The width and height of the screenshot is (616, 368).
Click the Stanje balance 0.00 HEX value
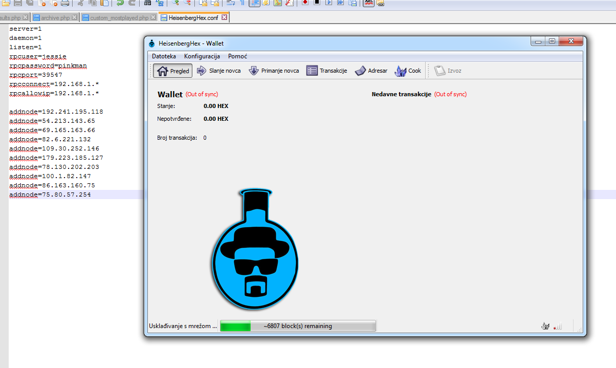click(216, 106)
